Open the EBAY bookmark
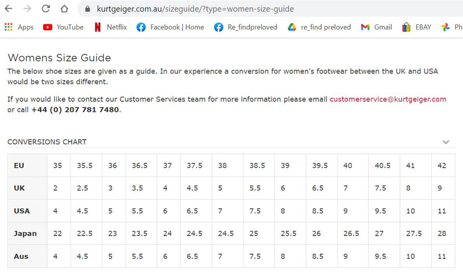Image resolution: width=463 pixels, height=279 pixels. (417, 27)
